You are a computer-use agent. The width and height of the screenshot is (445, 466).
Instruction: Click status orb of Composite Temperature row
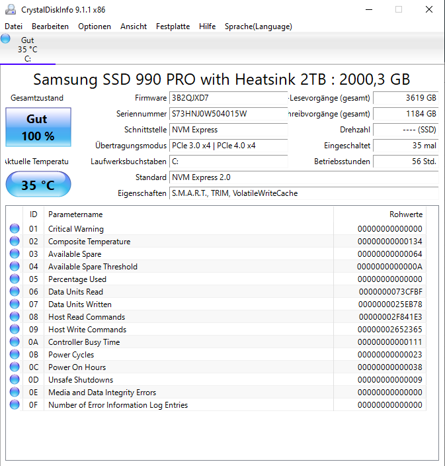point(15,241)
